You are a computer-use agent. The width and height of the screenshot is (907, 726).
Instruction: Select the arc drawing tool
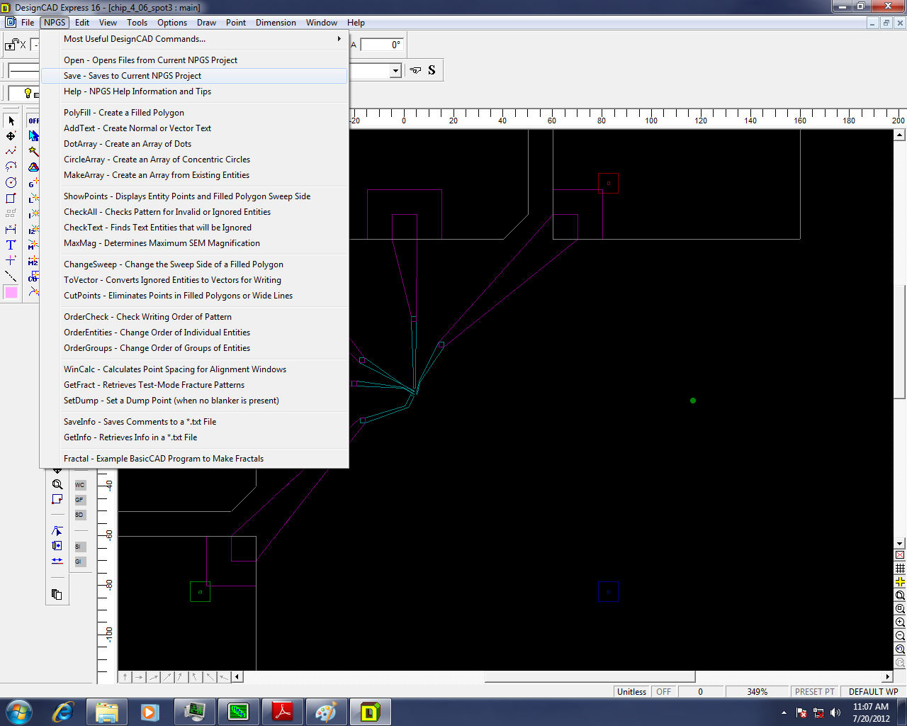pos(11,167)
